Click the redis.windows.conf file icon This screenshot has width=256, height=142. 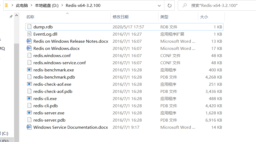click(x=29, y=55)
